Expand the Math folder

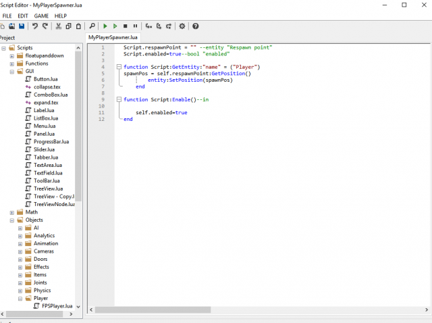point(11,212)
